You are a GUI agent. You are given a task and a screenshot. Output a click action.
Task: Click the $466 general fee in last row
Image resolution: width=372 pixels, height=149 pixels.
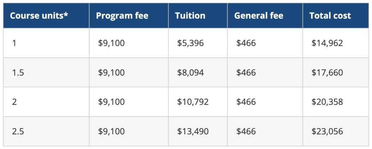(x=246, y=131)
